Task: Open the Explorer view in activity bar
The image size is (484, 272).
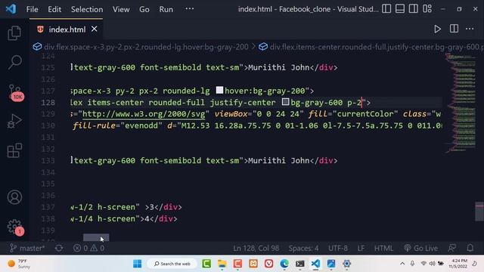Action: [x=14, y=32]
